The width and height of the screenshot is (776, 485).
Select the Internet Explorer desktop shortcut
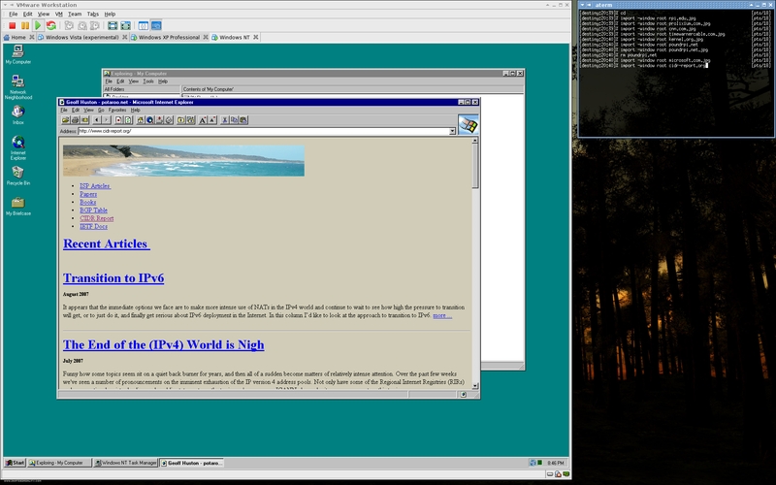point(18,148)
